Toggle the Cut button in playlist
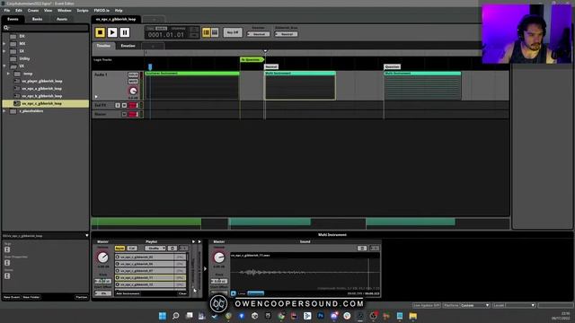This screenshot has height=323, width=575. tap(132, 249)
